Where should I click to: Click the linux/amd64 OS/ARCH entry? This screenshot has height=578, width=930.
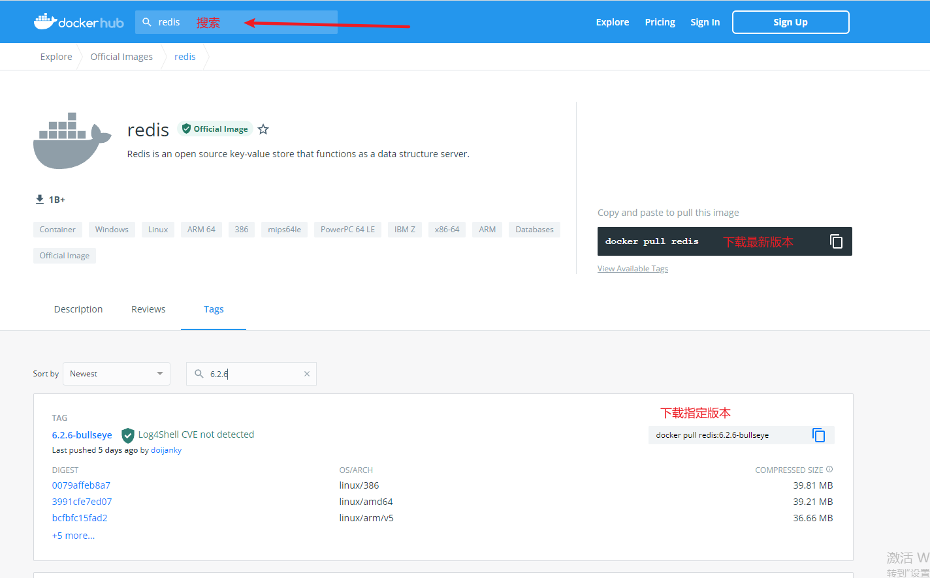(366, 502)
